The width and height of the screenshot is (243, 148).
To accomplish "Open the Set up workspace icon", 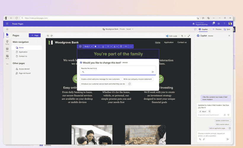I will (x=7, y=57).
